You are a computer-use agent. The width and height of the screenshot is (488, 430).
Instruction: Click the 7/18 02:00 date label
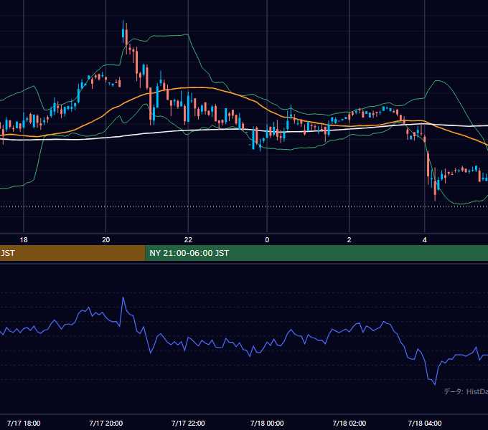349,423
